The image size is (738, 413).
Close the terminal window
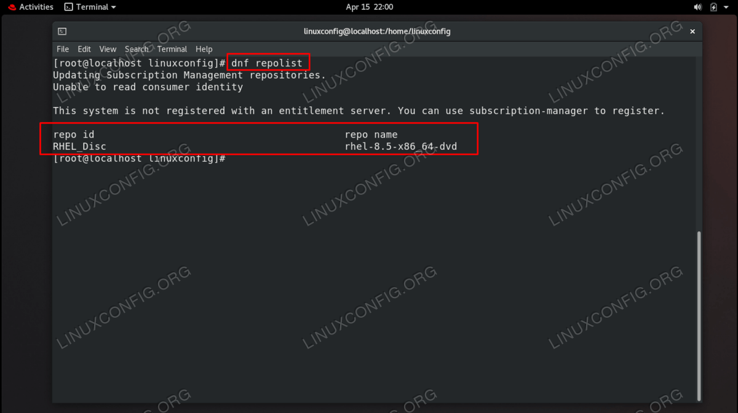[692, 31]
